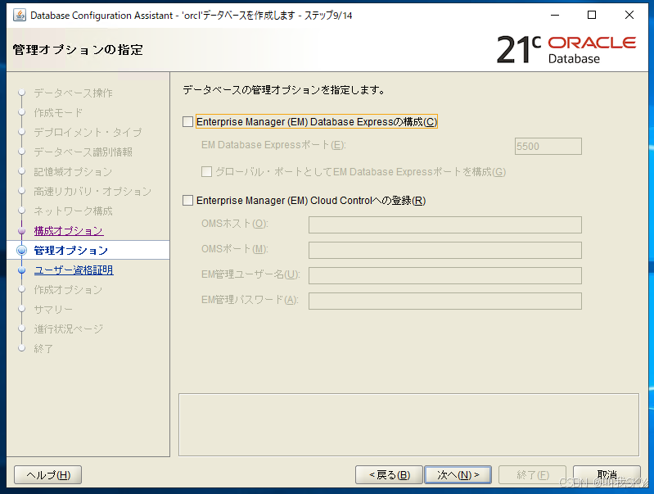The width and height of the screenshot is (654, 494).
Task: Click the EM管理パスワード input field
Action: (x=445, y=301)
